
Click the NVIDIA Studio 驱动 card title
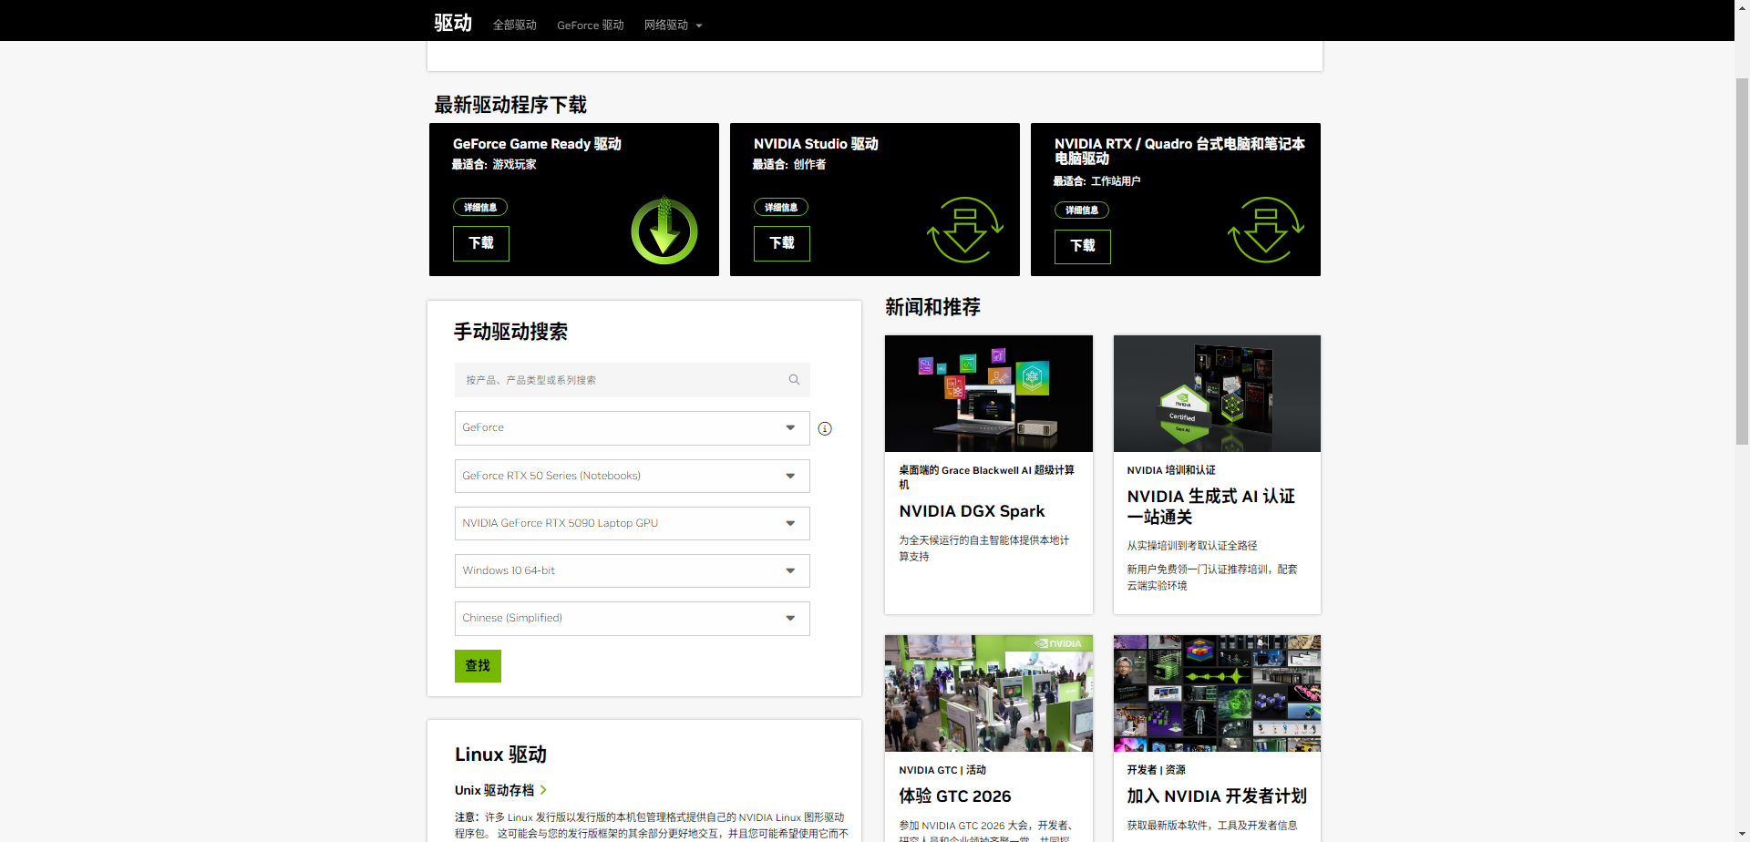[816, 144]
